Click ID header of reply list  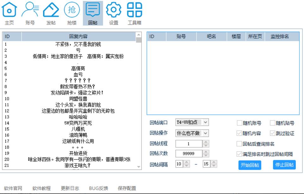(12, 36)
